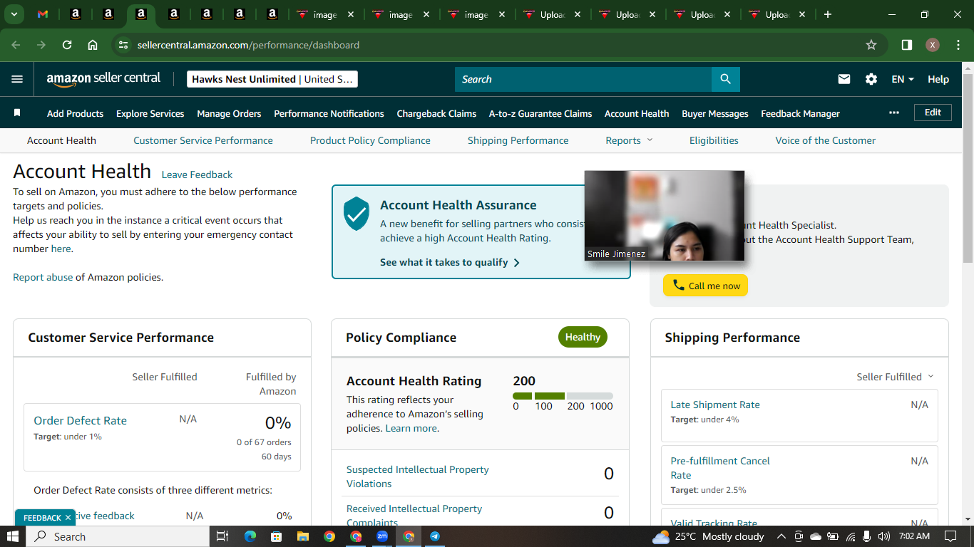Click See what it takes to qualify
Viewport: 974px width, 547px height.
pyautogui.click(x=450, y=262)
